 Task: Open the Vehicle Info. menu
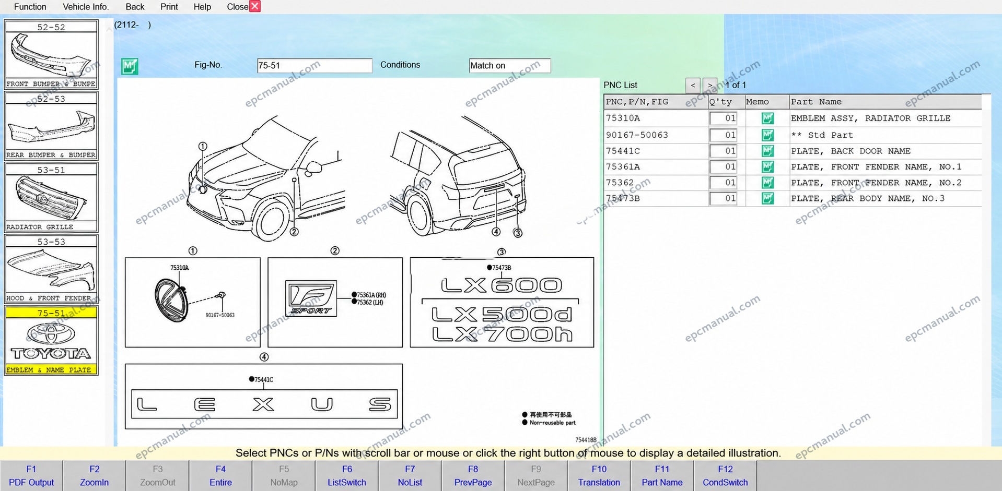86,7
